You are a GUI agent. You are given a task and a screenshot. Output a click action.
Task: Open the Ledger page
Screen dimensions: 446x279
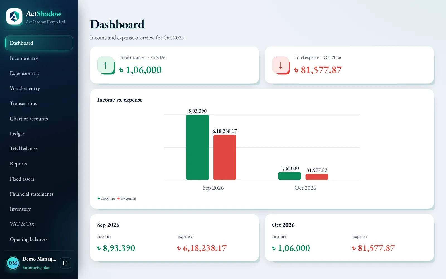tap(39, 134)
